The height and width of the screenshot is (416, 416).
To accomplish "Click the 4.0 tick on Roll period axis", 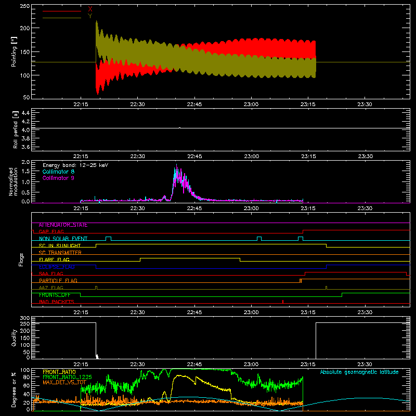I will click(x=25, y=130).
